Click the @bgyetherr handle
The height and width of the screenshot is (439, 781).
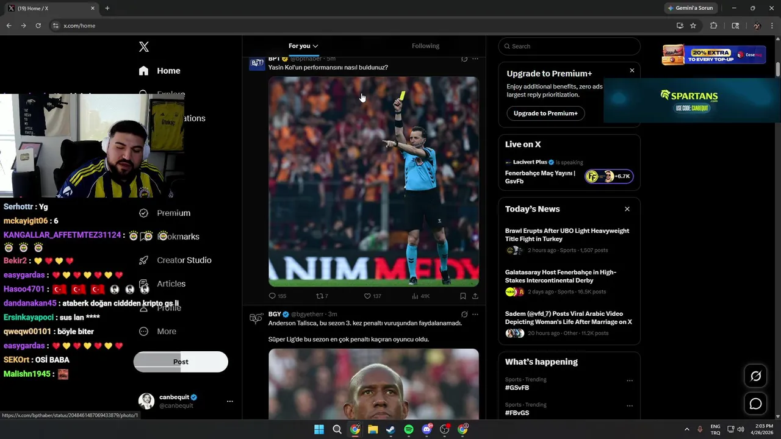308,314
